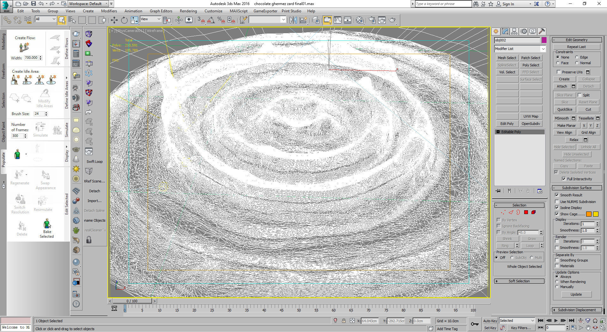Click the UVW Map modifier button
This screenshot has width=607, height=332.
pos(531,116)
